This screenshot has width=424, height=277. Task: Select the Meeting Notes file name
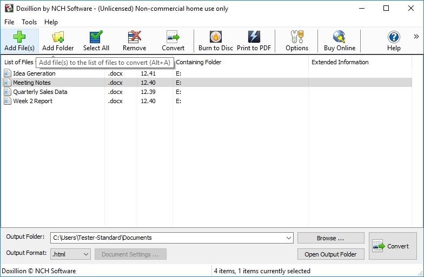(x=32, y=83)
